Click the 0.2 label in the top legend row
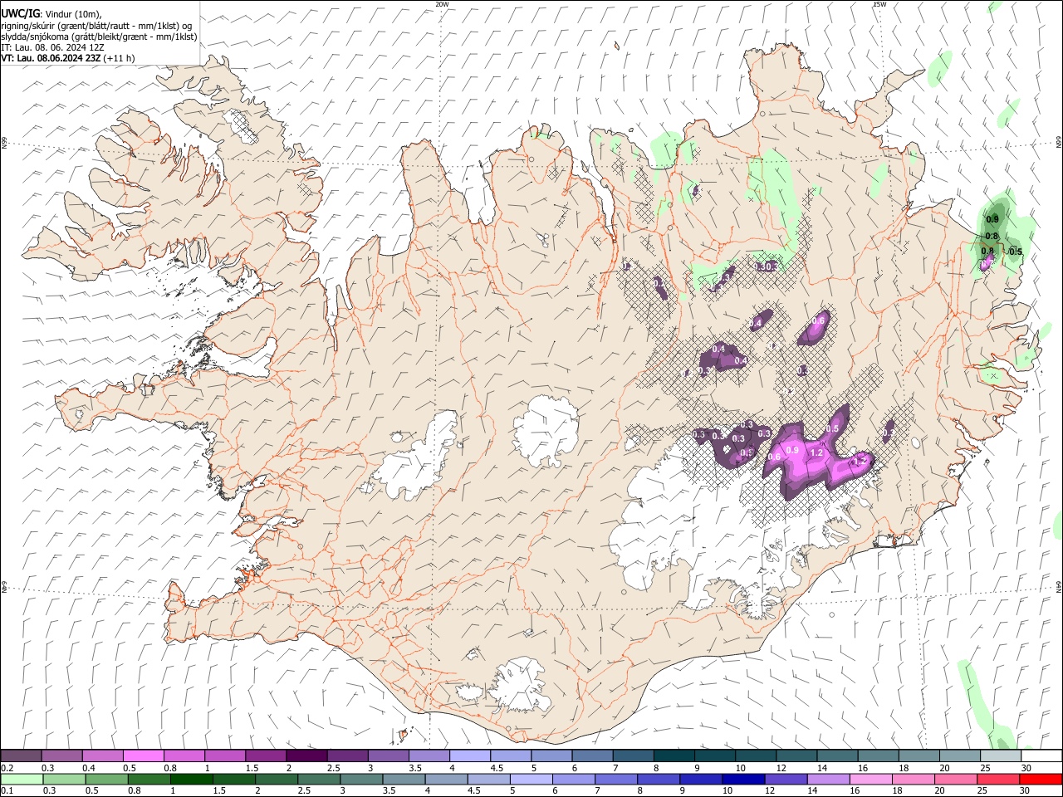The height and width of the screenshot is (797, 1063). (x=7, y=768)
